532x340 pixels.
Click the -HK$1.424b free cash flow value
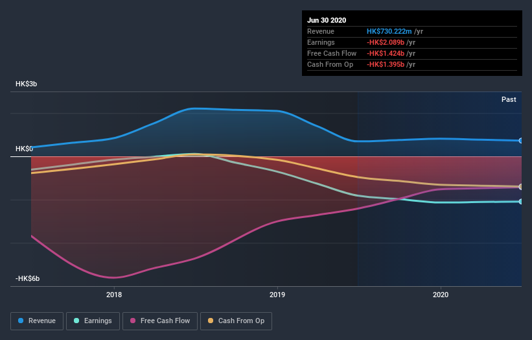click(x=386, y=53)
